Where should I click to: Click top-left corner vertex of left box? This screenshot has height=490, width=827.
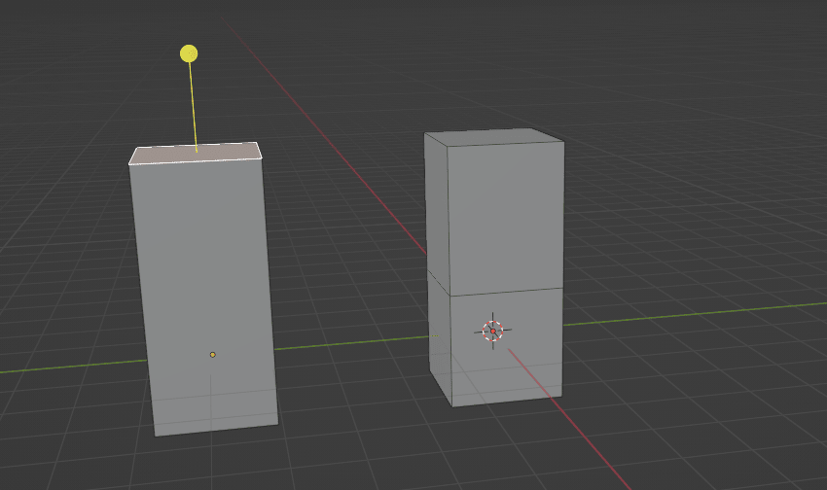[x=129, y=163]
